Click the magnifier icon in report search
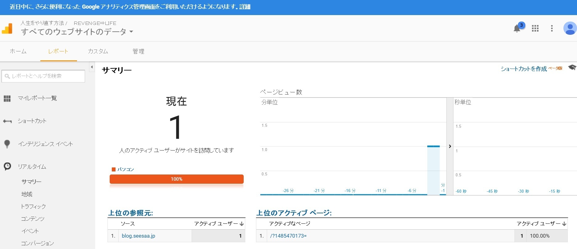Image resolution: width=577 pixels, height=249 pixels. (x=7, y=76)
